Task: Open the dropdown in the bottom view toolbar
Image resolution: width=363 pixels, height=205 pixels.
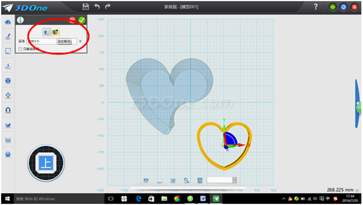Action: coord(234,180)
